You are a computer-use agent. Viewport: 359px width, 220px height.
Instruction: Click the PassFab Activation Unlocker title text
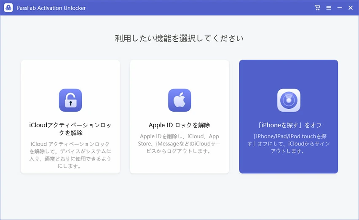(x=51, y=8)
